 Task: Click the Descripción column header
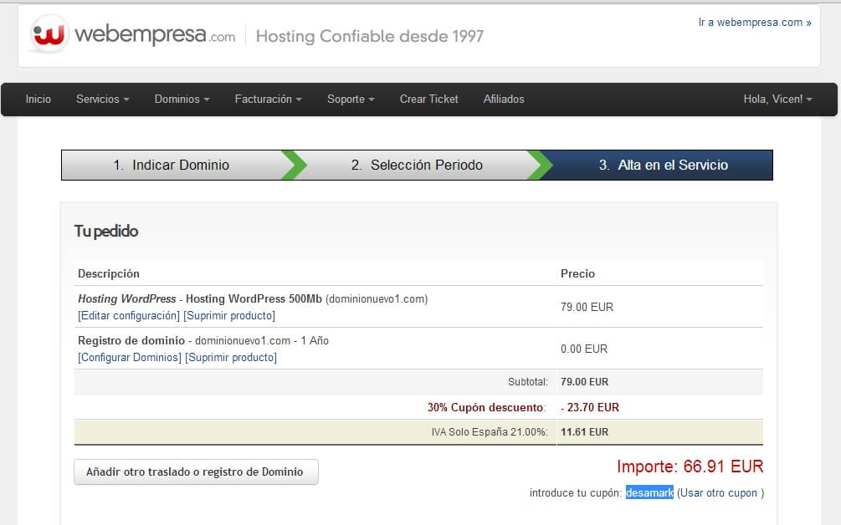(x=109, y=273)
